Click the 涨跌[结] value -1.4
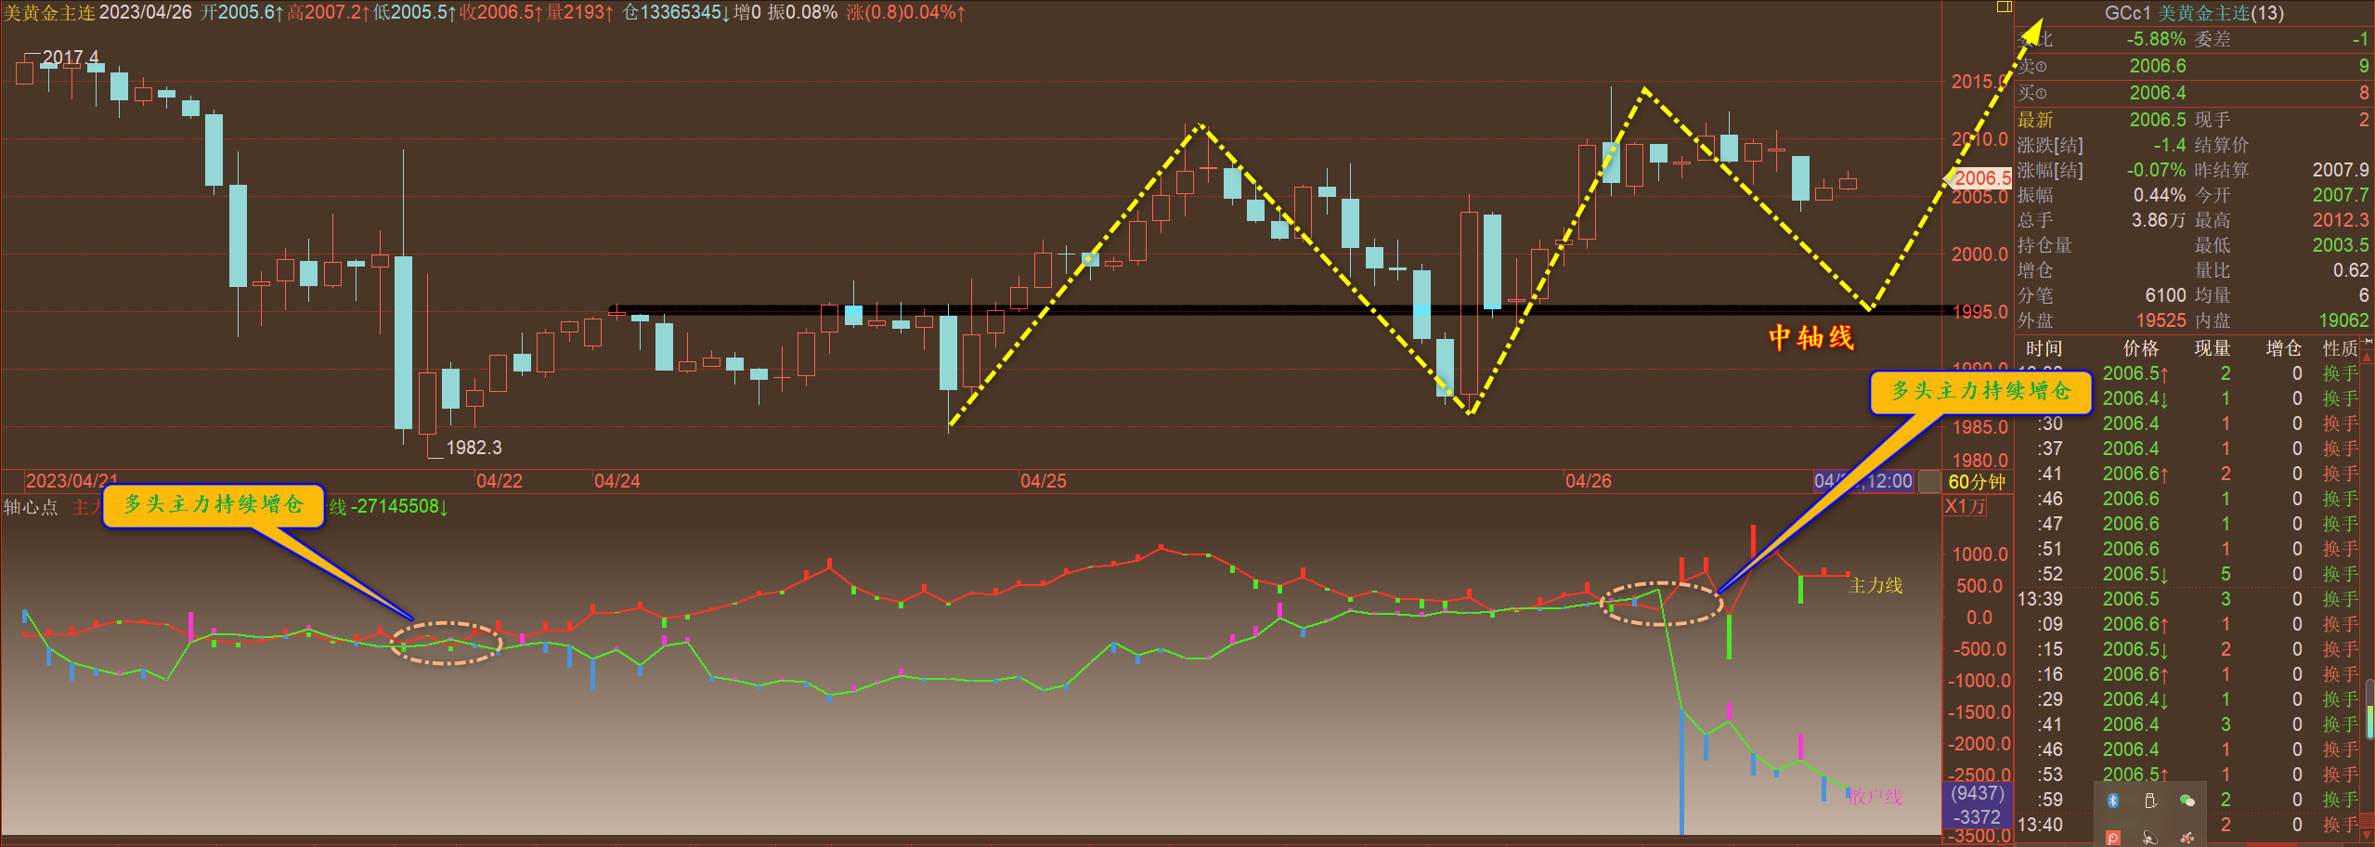Screen dimensions: 2375x847 (2170, 145)
